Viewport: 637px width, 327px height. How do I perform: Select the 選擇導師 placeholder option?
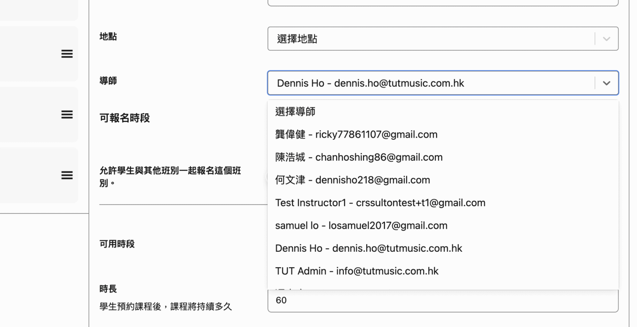295,112
